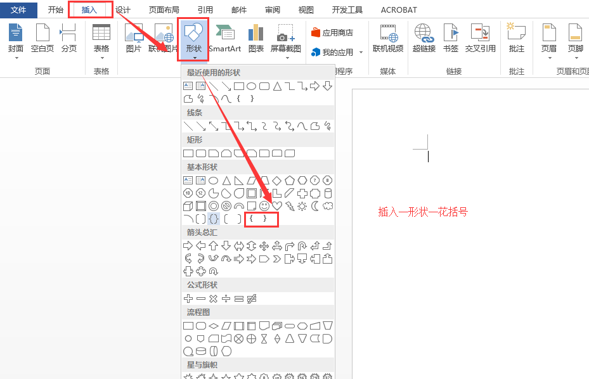This screenshot has height=379, width=589.
Task: Select the right brace shape in basic shapes
Action: pos(265,219)
